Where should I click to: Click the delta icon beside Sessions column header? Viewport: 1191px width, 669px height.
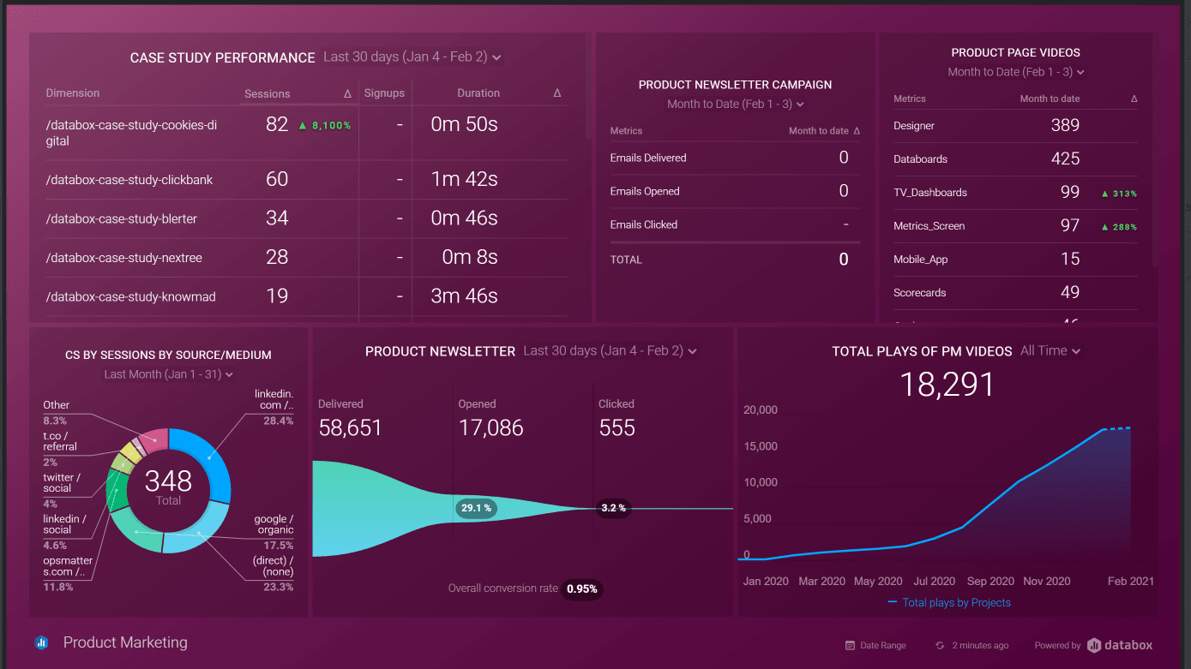coord(347,93)
